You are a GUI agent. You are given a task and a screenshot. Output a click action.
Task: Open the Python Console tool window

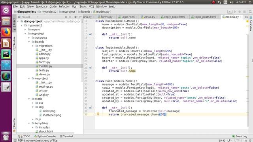click(x=45, y=136)
